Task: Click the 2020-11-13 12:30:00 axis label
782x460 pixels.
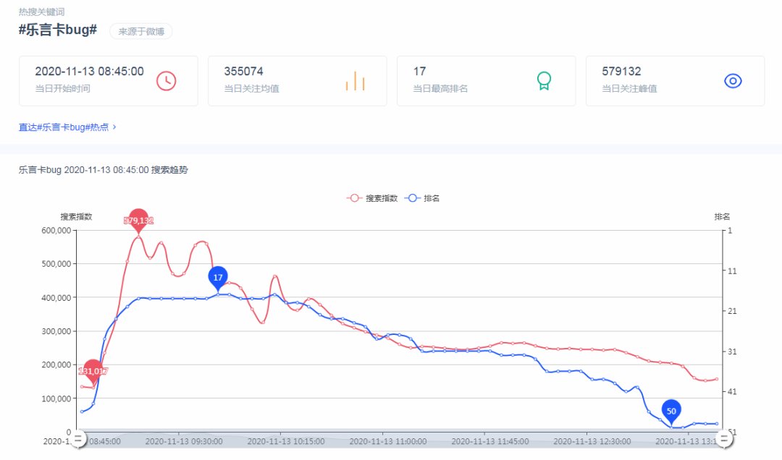Action: [x=592, y=442]
